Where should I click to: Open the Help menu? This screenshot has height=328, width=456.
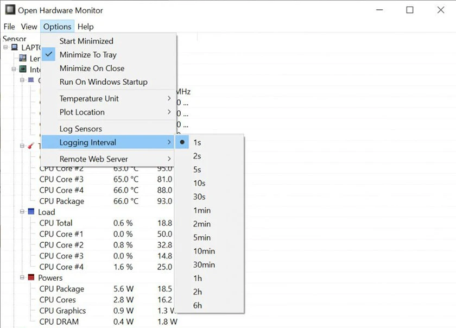tap(86, 27)
